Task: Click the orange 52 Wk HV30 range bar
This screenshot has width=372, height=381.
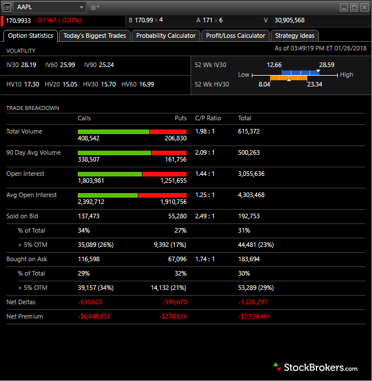Action: 288,78
